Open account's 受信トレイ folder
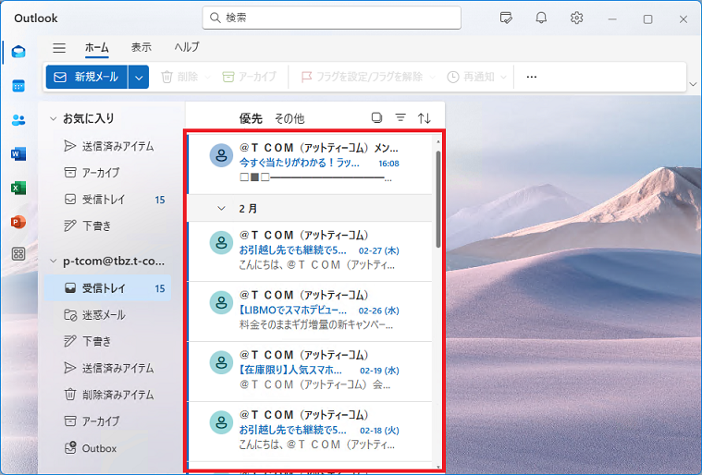The image size is (702, 475). point(108,288)
